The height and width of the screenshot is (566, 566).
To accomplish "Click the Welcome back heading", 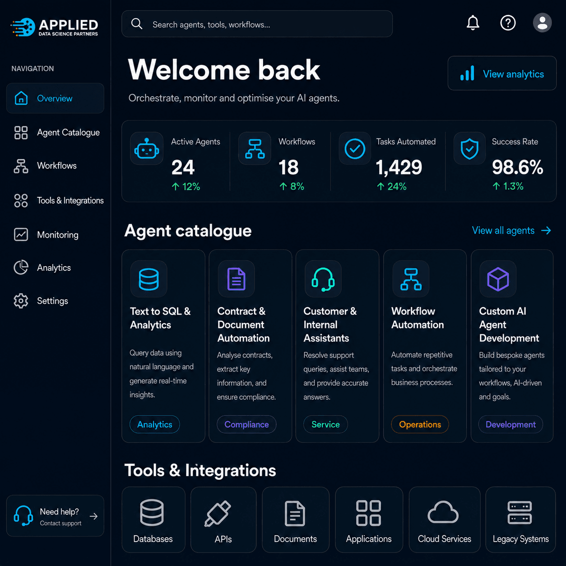I will pyautogui.click(x=224, y=70).
